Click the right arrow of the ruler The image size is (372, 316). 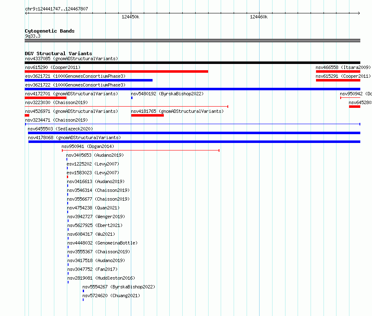coord(359,13)
